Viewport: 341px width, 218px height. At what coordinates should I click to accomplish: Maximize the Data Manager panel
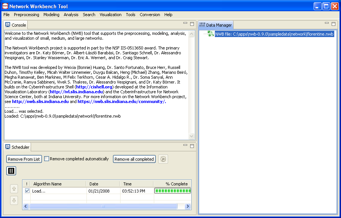pyautogui.click(x=334, y=24)
